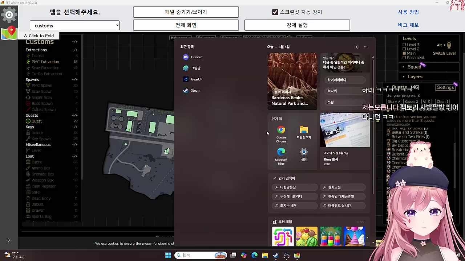Enable the Level 2 checkbox
The width and height of the screenshot is (465, 261).
pyautogui.click(x=404, y=49)
